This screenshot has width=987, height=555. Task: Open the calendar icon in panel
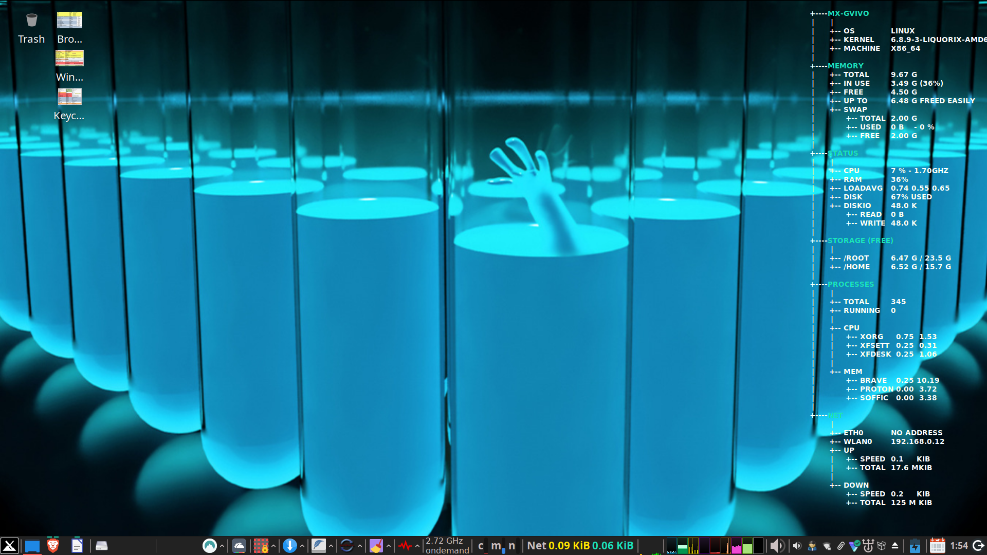point(937,546)
